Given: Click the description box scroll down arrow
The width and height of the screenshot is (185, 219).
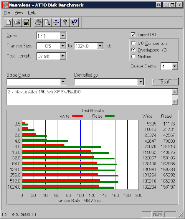Looking at the screenshot, I should click(175, 102).
